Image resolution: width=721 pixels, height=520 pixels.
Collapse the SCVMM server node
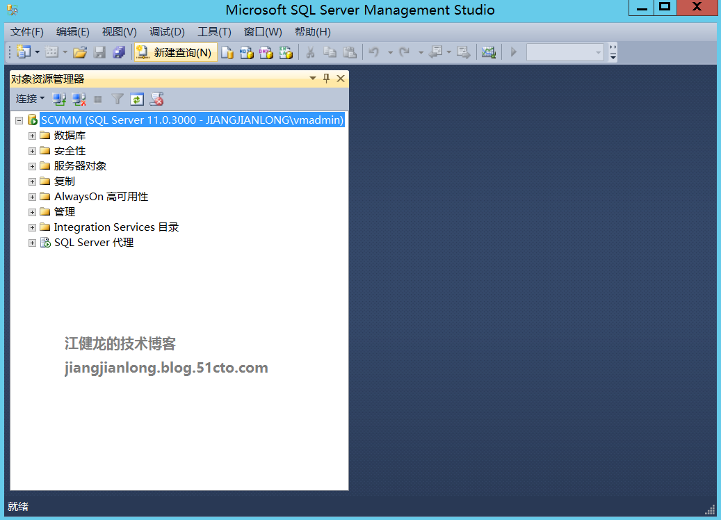coord(19,120)
